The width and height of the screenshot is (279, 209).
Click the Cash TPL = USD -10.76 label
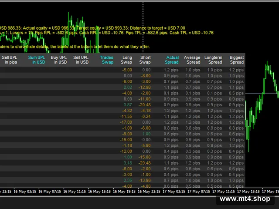pyautogui.click(x=191, y=33)
